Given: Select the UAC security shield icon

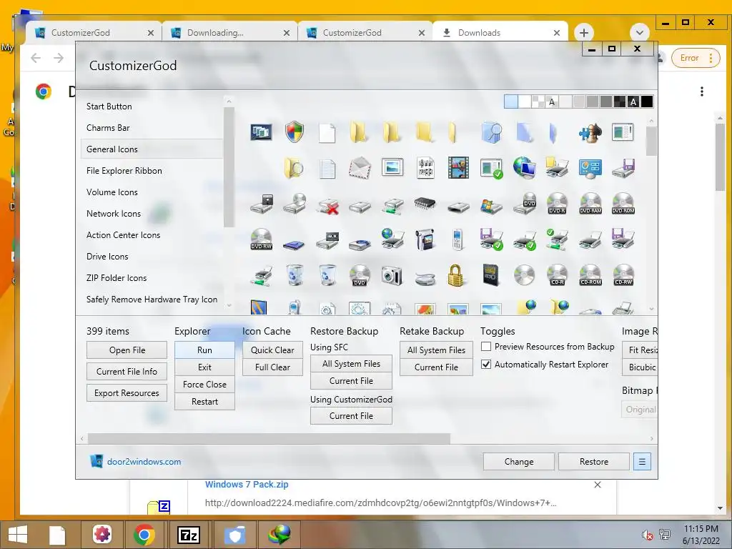Looking at the screenshot, I should (294, 132).
